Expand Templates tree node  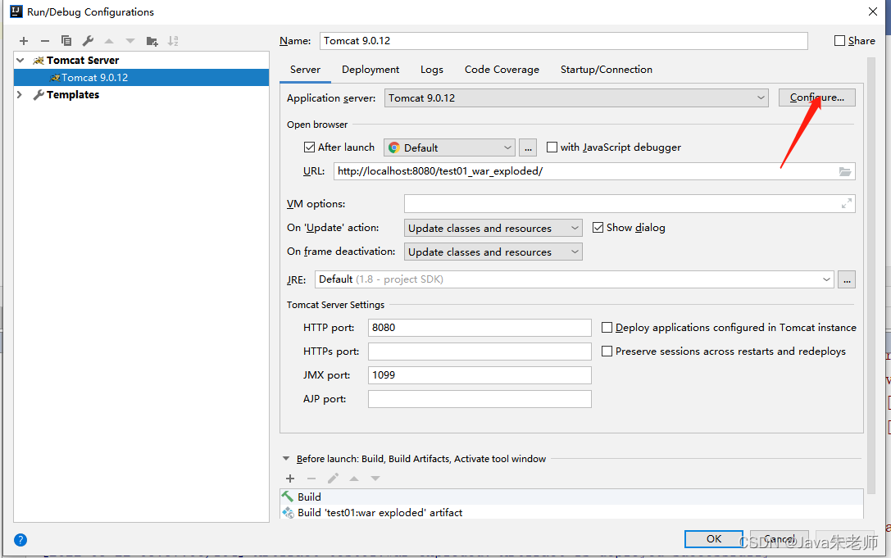(20, 94)
